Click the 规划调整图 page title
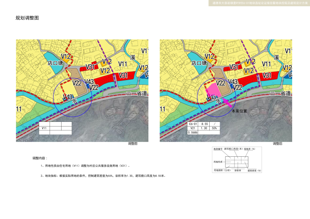 (x=27, y=18)
